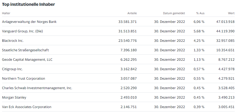The width and height of the screenshot is (240, 112).
Task: Click the Datum gemeldet column header
Action: pyautogui.click(x=174, y=13)
